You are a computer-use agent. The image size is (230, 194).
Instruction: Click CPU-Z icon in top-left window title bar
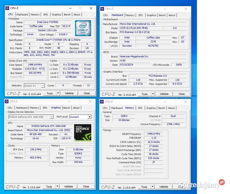(8, 8)
